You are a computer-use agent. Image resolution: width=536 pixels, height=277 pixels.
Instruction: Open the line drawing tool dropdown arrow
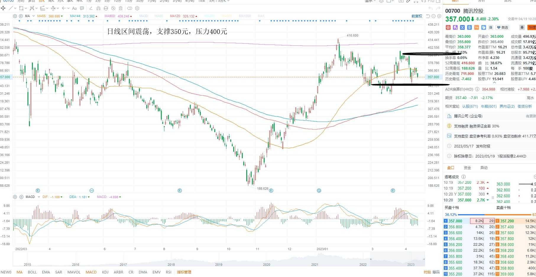pos(15,8)
